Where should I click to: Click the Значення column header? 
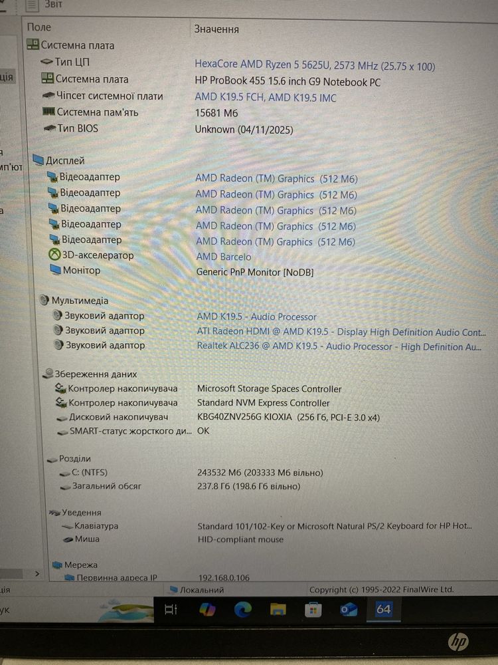point(216,29)
